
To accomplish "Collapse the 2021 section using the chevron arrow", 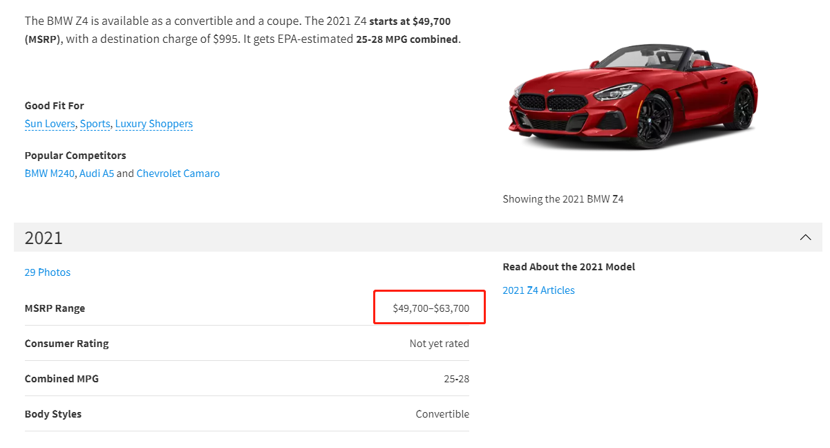I will (x=805, y=237).
